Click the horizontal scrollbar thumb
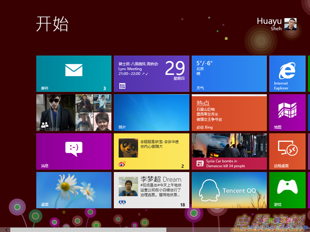 pyautogui.click(x=86, y=229)
